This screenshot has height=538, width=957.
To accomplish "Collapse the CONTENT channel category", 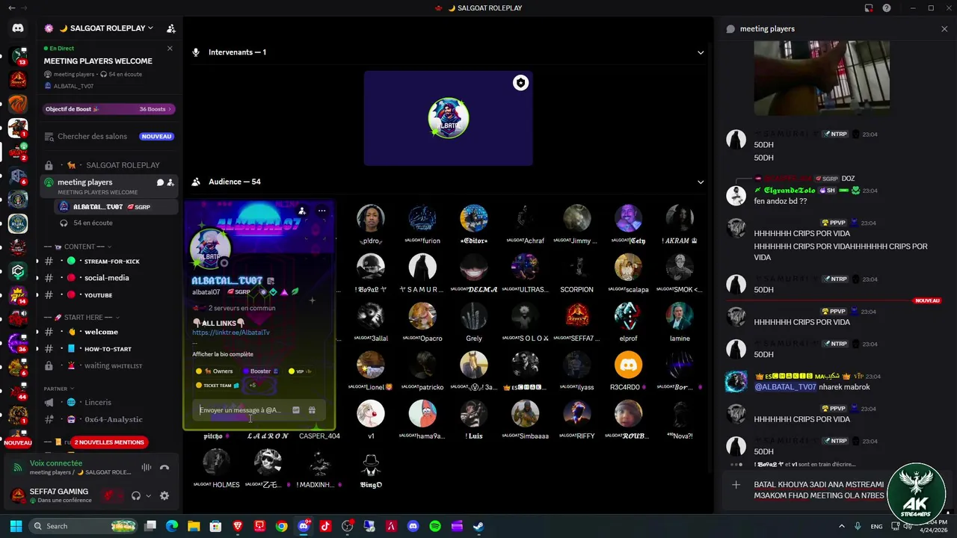I will [x=77, y=247].
